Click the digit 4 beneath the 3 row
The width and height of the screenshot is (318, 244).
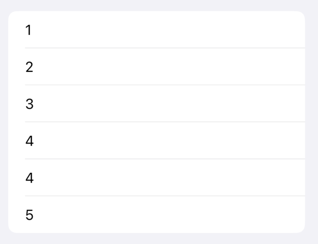[x=29, y=141]
